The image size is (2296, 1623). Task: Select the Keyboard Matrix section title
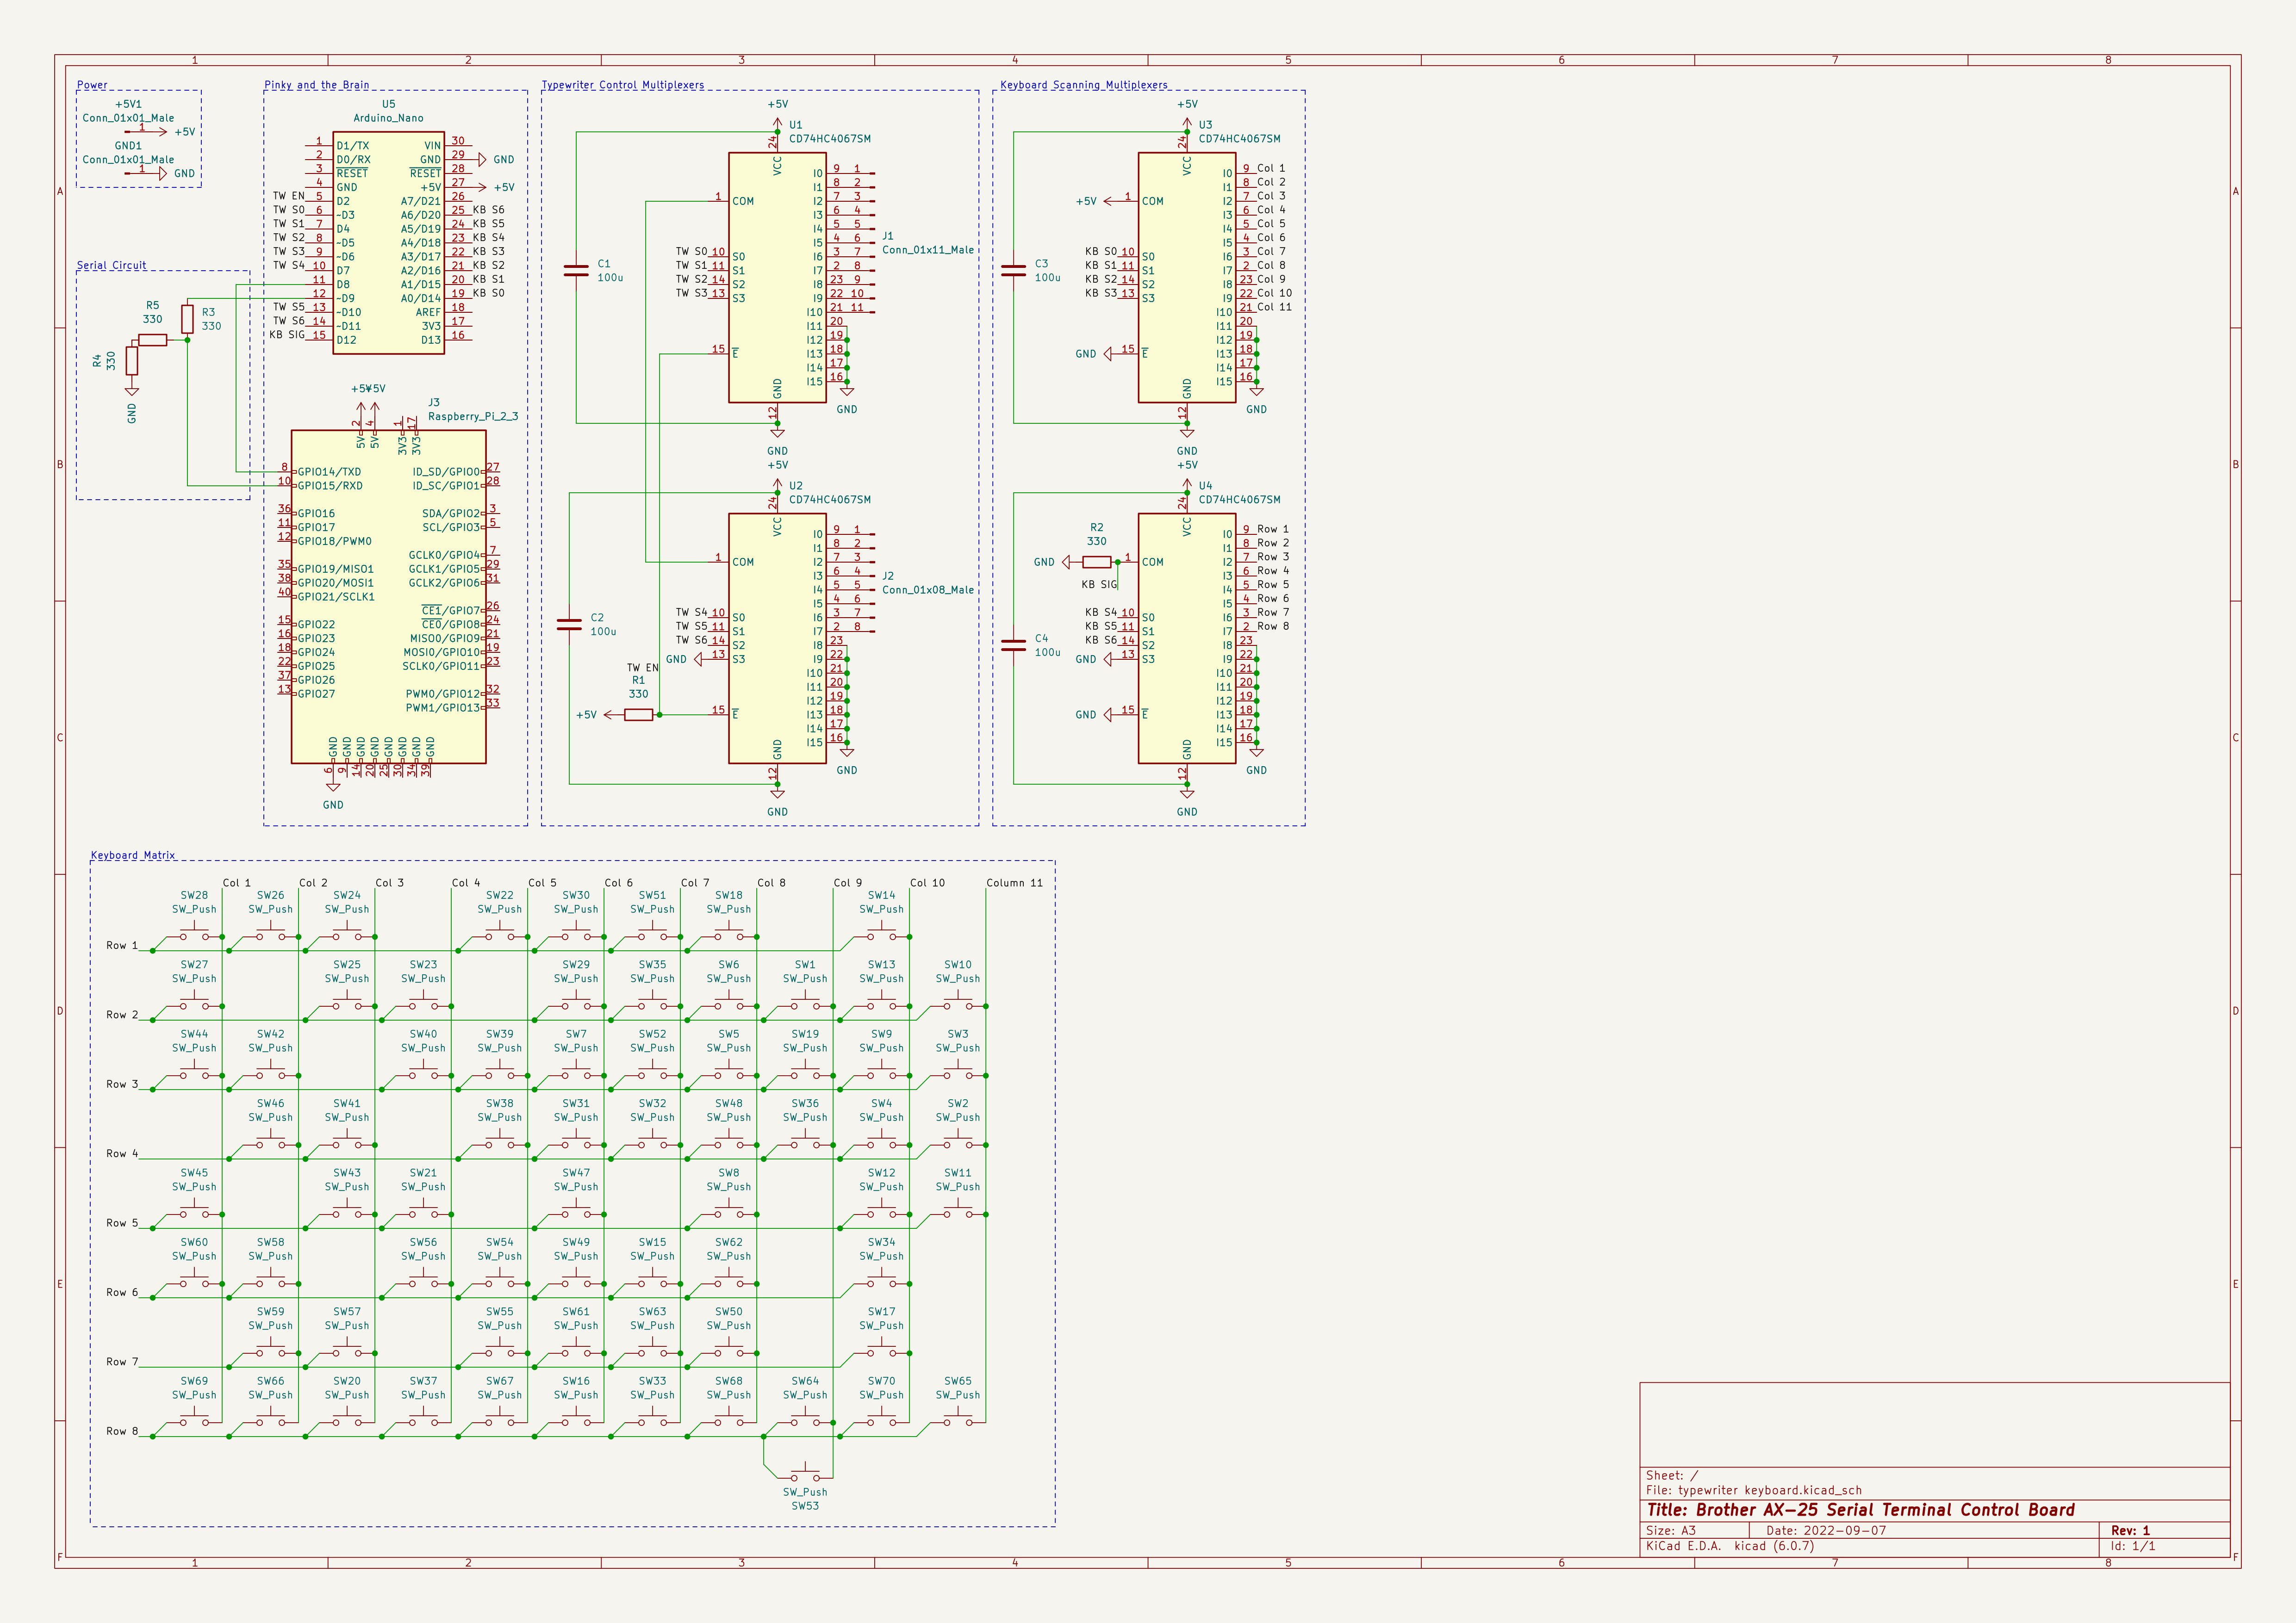pos(133,855)
